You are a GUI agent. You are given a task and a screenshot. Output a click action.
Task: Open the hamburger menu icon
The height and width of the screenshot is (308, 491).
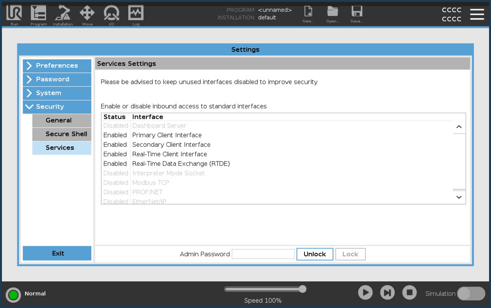[x=477, y=14]
